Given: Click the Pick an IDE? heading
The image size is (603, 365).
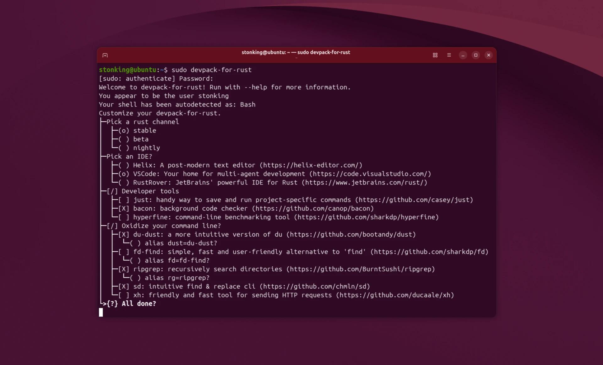Looking at the screenshot, I should tap(129, 157).
